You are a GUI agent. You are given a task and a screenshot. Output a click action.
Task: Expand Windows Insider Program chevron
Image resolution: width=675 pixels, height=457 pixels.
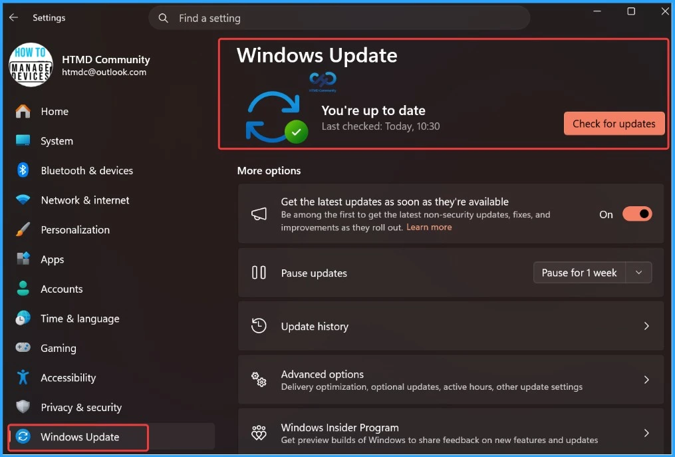(x=646, y=433)
